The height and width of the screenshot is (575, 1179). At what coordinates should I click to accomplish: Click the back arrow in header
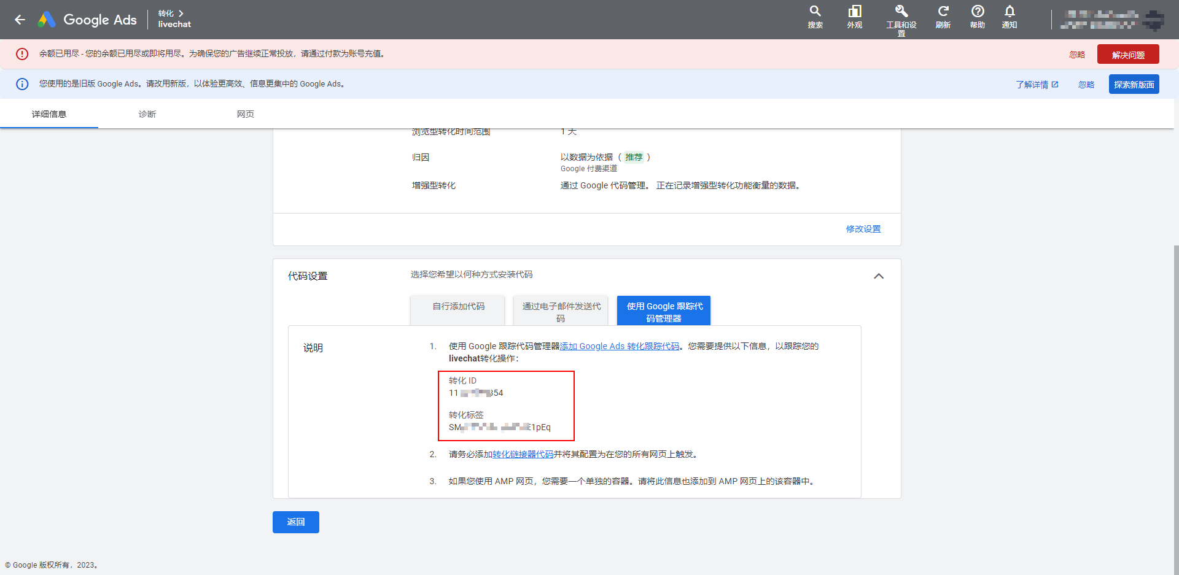click(x=20, y=20)
